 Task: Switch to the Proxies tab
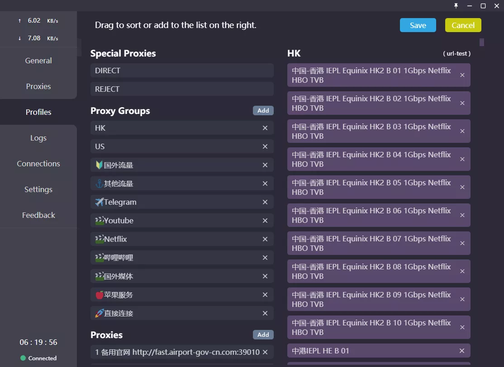point(38,86)
